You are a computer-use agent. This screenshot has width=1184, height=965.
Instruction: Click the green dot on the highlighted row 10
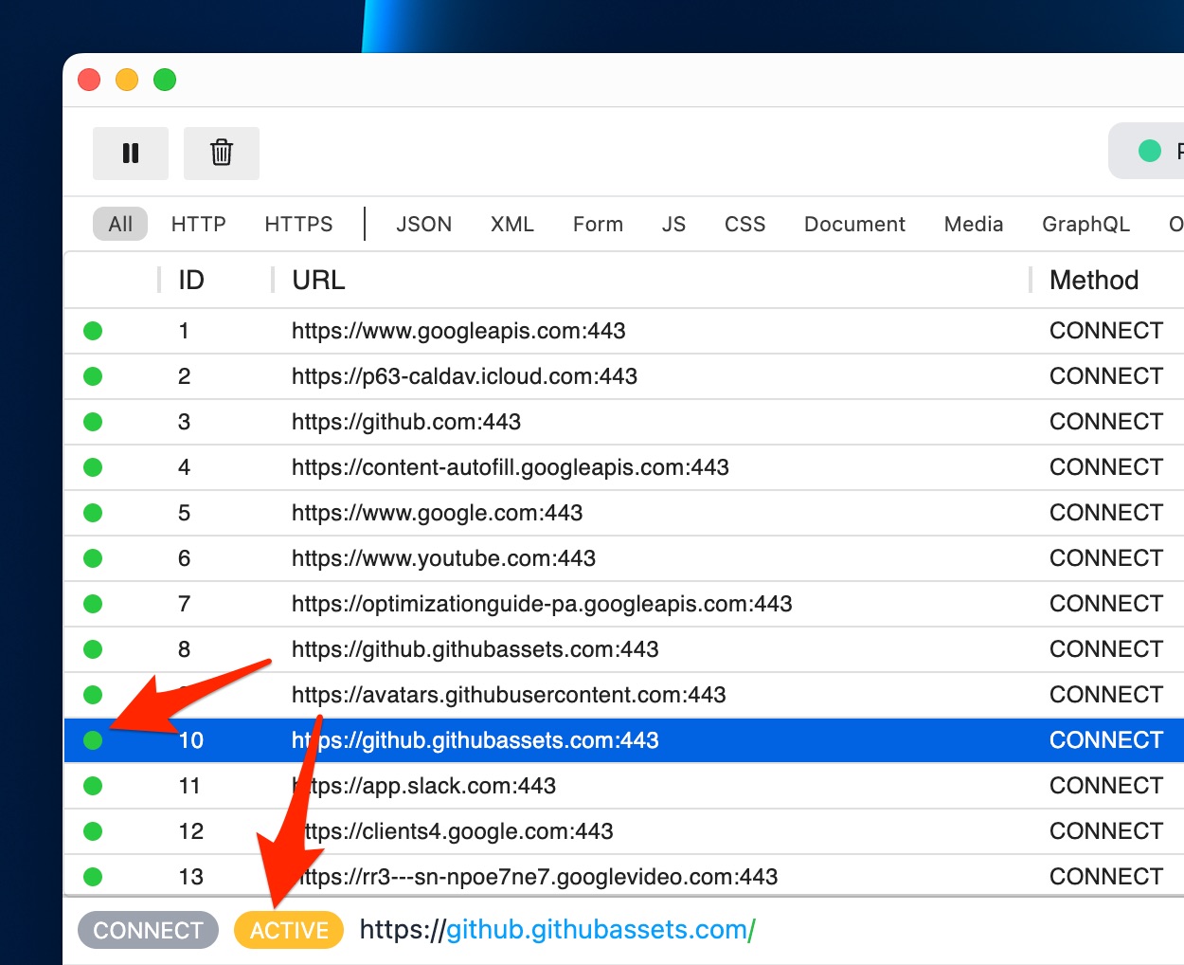coord(92,740)
